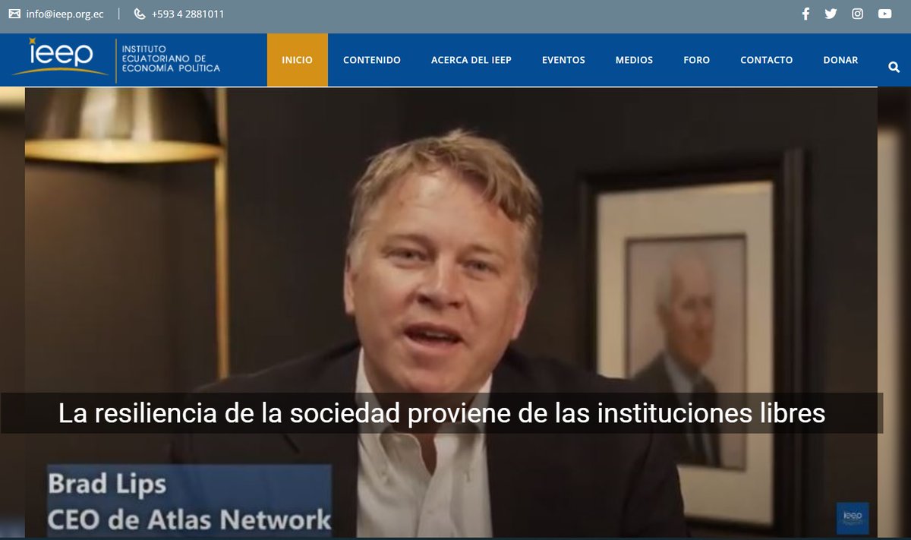
Task: Click the envelope email icon
Action: point(14,14)
